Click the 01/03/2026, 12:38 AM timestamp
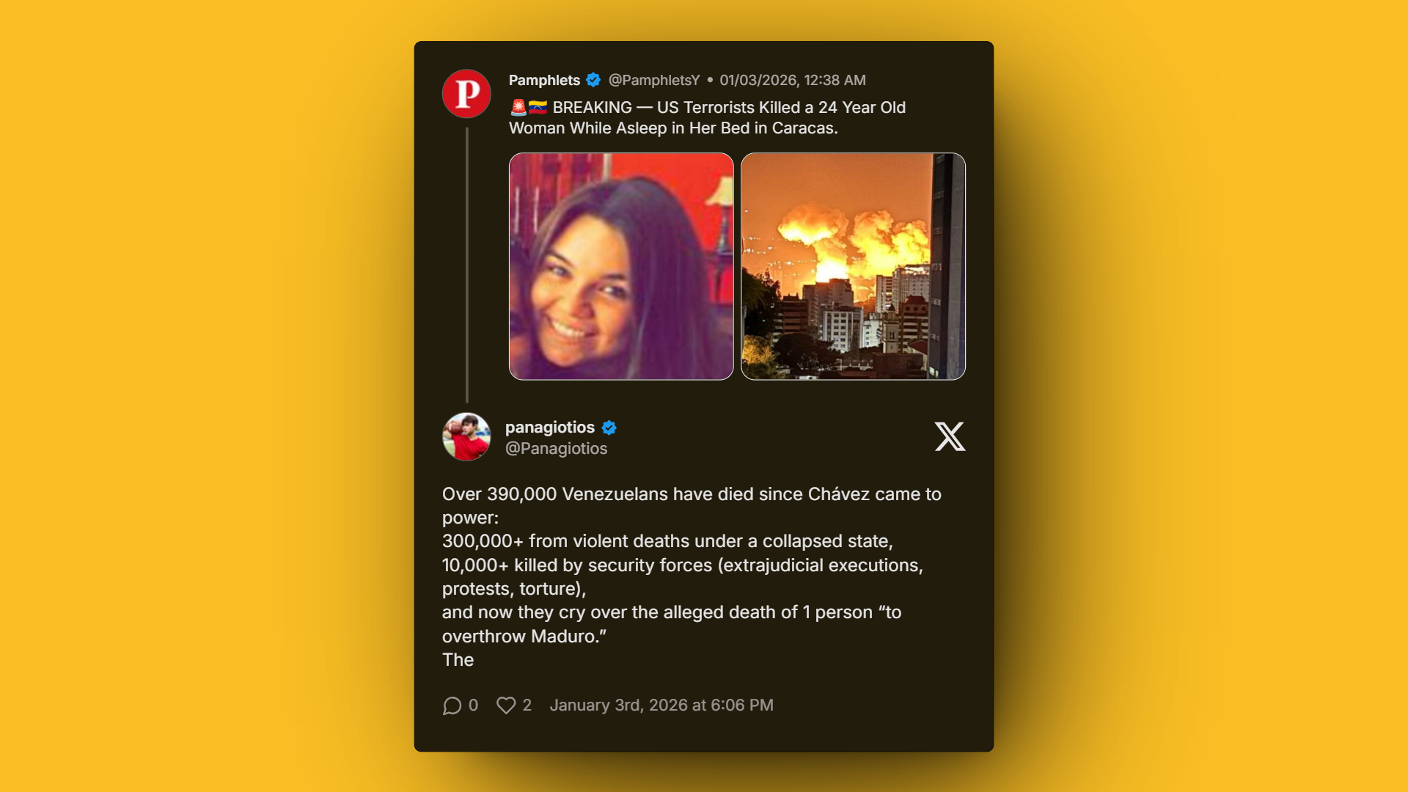This screenshot has height=792, width=1408. [x=793, y=80]
